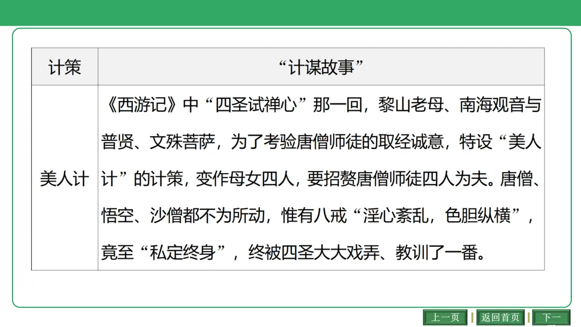Click the line starting 《西游记》中“四圣试禅心”
Screen dimensions: 581x327
[x=322, y=105]
